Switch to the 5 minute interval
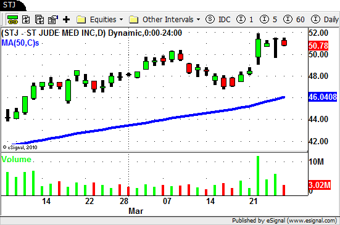 tap(268, 20)
